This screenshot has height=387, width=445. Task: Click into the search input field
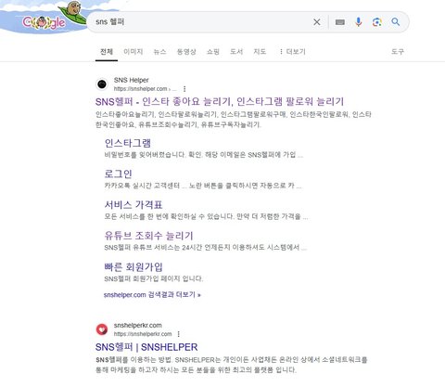[197, 22]
